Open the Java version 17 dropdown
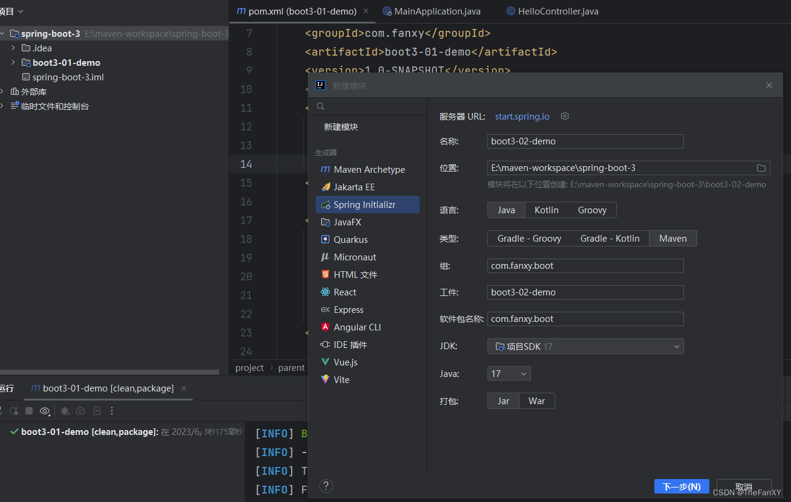 (509, 374)
